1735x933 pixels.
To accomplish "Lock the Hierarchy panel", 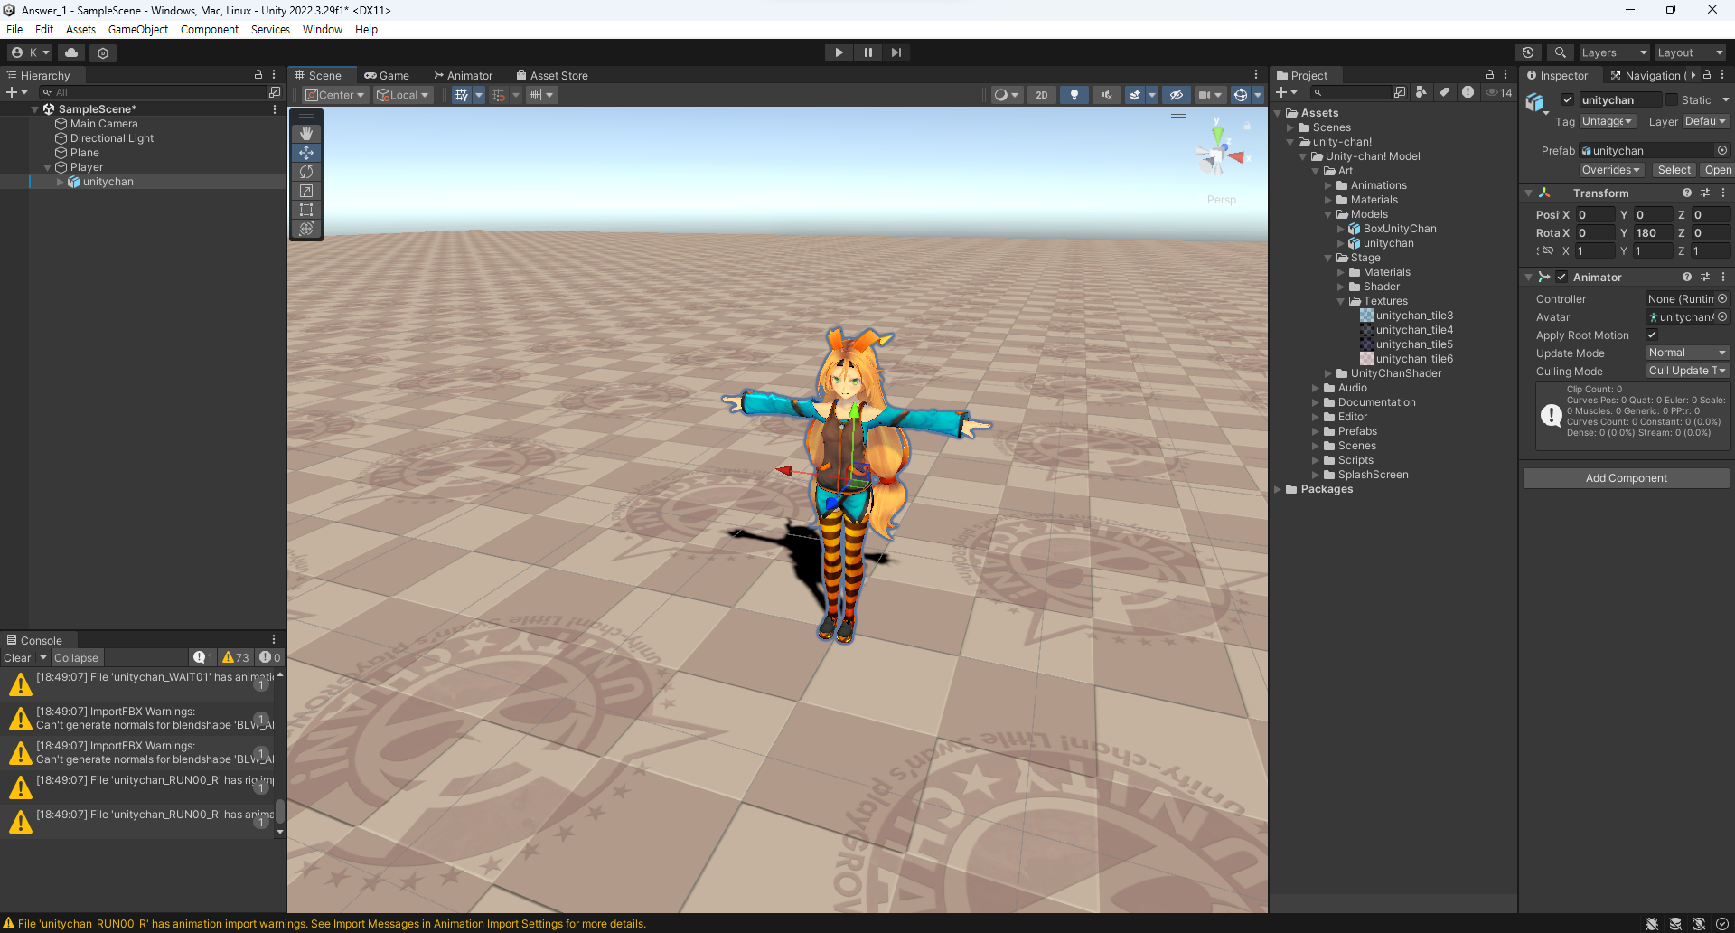I will (258, 75).
